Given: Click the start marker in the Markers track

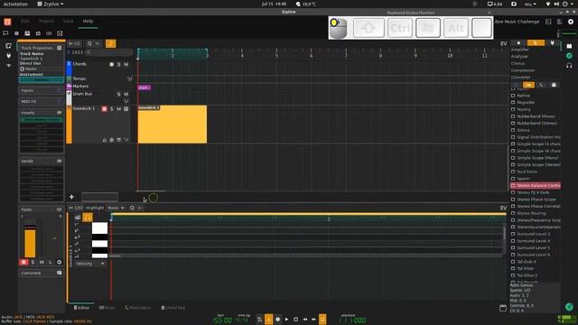Looking at the screenshot, I should (144, 88).
